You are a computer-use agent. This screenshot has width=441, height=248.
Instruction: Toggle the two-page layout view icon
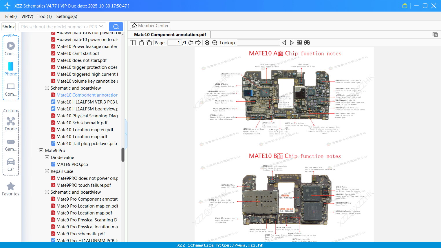pyautogui.click(x=133, y=42)
